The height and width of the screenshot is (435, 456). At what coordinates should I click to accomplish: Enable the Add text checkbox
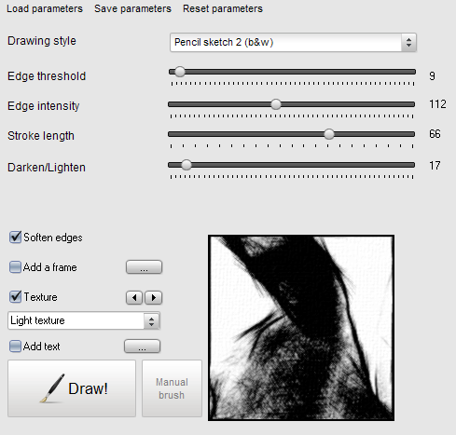click(x=15, y=347)
